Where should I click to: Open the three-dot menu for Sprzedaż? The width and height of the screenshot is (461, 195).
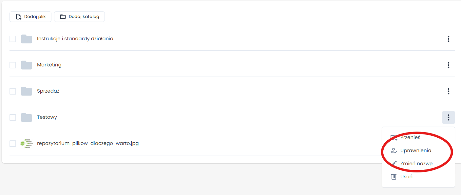pyautogui.click(x=448, y=91)
